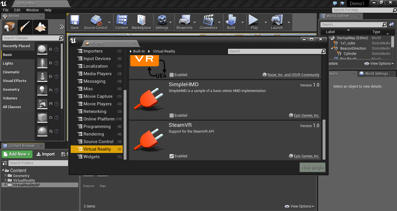Image resolution: width=397 pixels, height=211 pixels.
Task: Click the plugin list vertical scrollbar
Action: (x=324, y=139)
